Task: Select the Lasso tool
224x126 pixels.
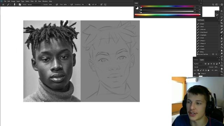Action: [222, 17]
